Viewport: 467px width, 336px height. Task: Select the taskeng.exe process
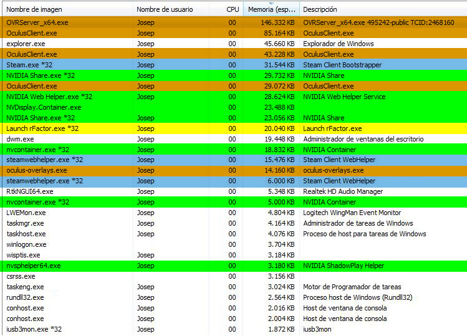pyautogui.click(x=234, y=287)
